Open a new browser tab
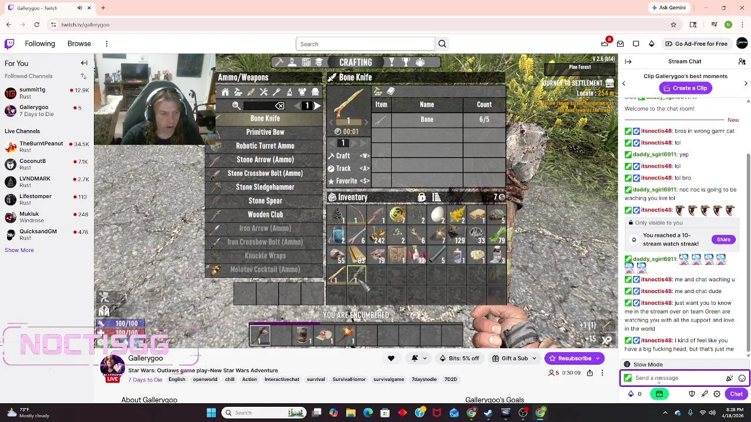 point(103,8)
